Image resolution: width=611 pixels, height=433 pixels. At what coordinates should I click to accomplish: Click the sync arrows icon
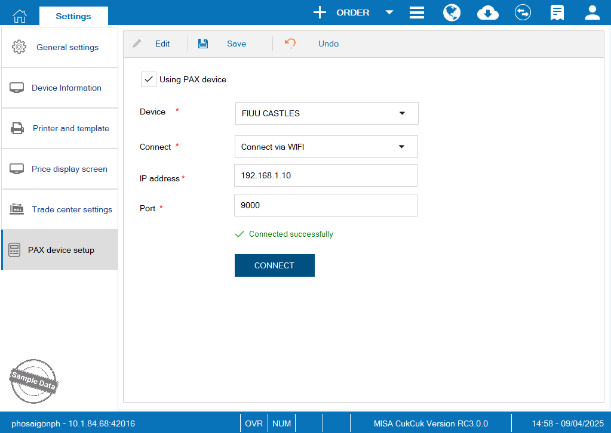(523, 13)
